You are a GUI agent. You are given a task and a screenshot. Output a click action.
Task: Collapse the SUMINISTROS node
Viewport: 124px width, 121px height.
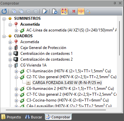point(4,19)
